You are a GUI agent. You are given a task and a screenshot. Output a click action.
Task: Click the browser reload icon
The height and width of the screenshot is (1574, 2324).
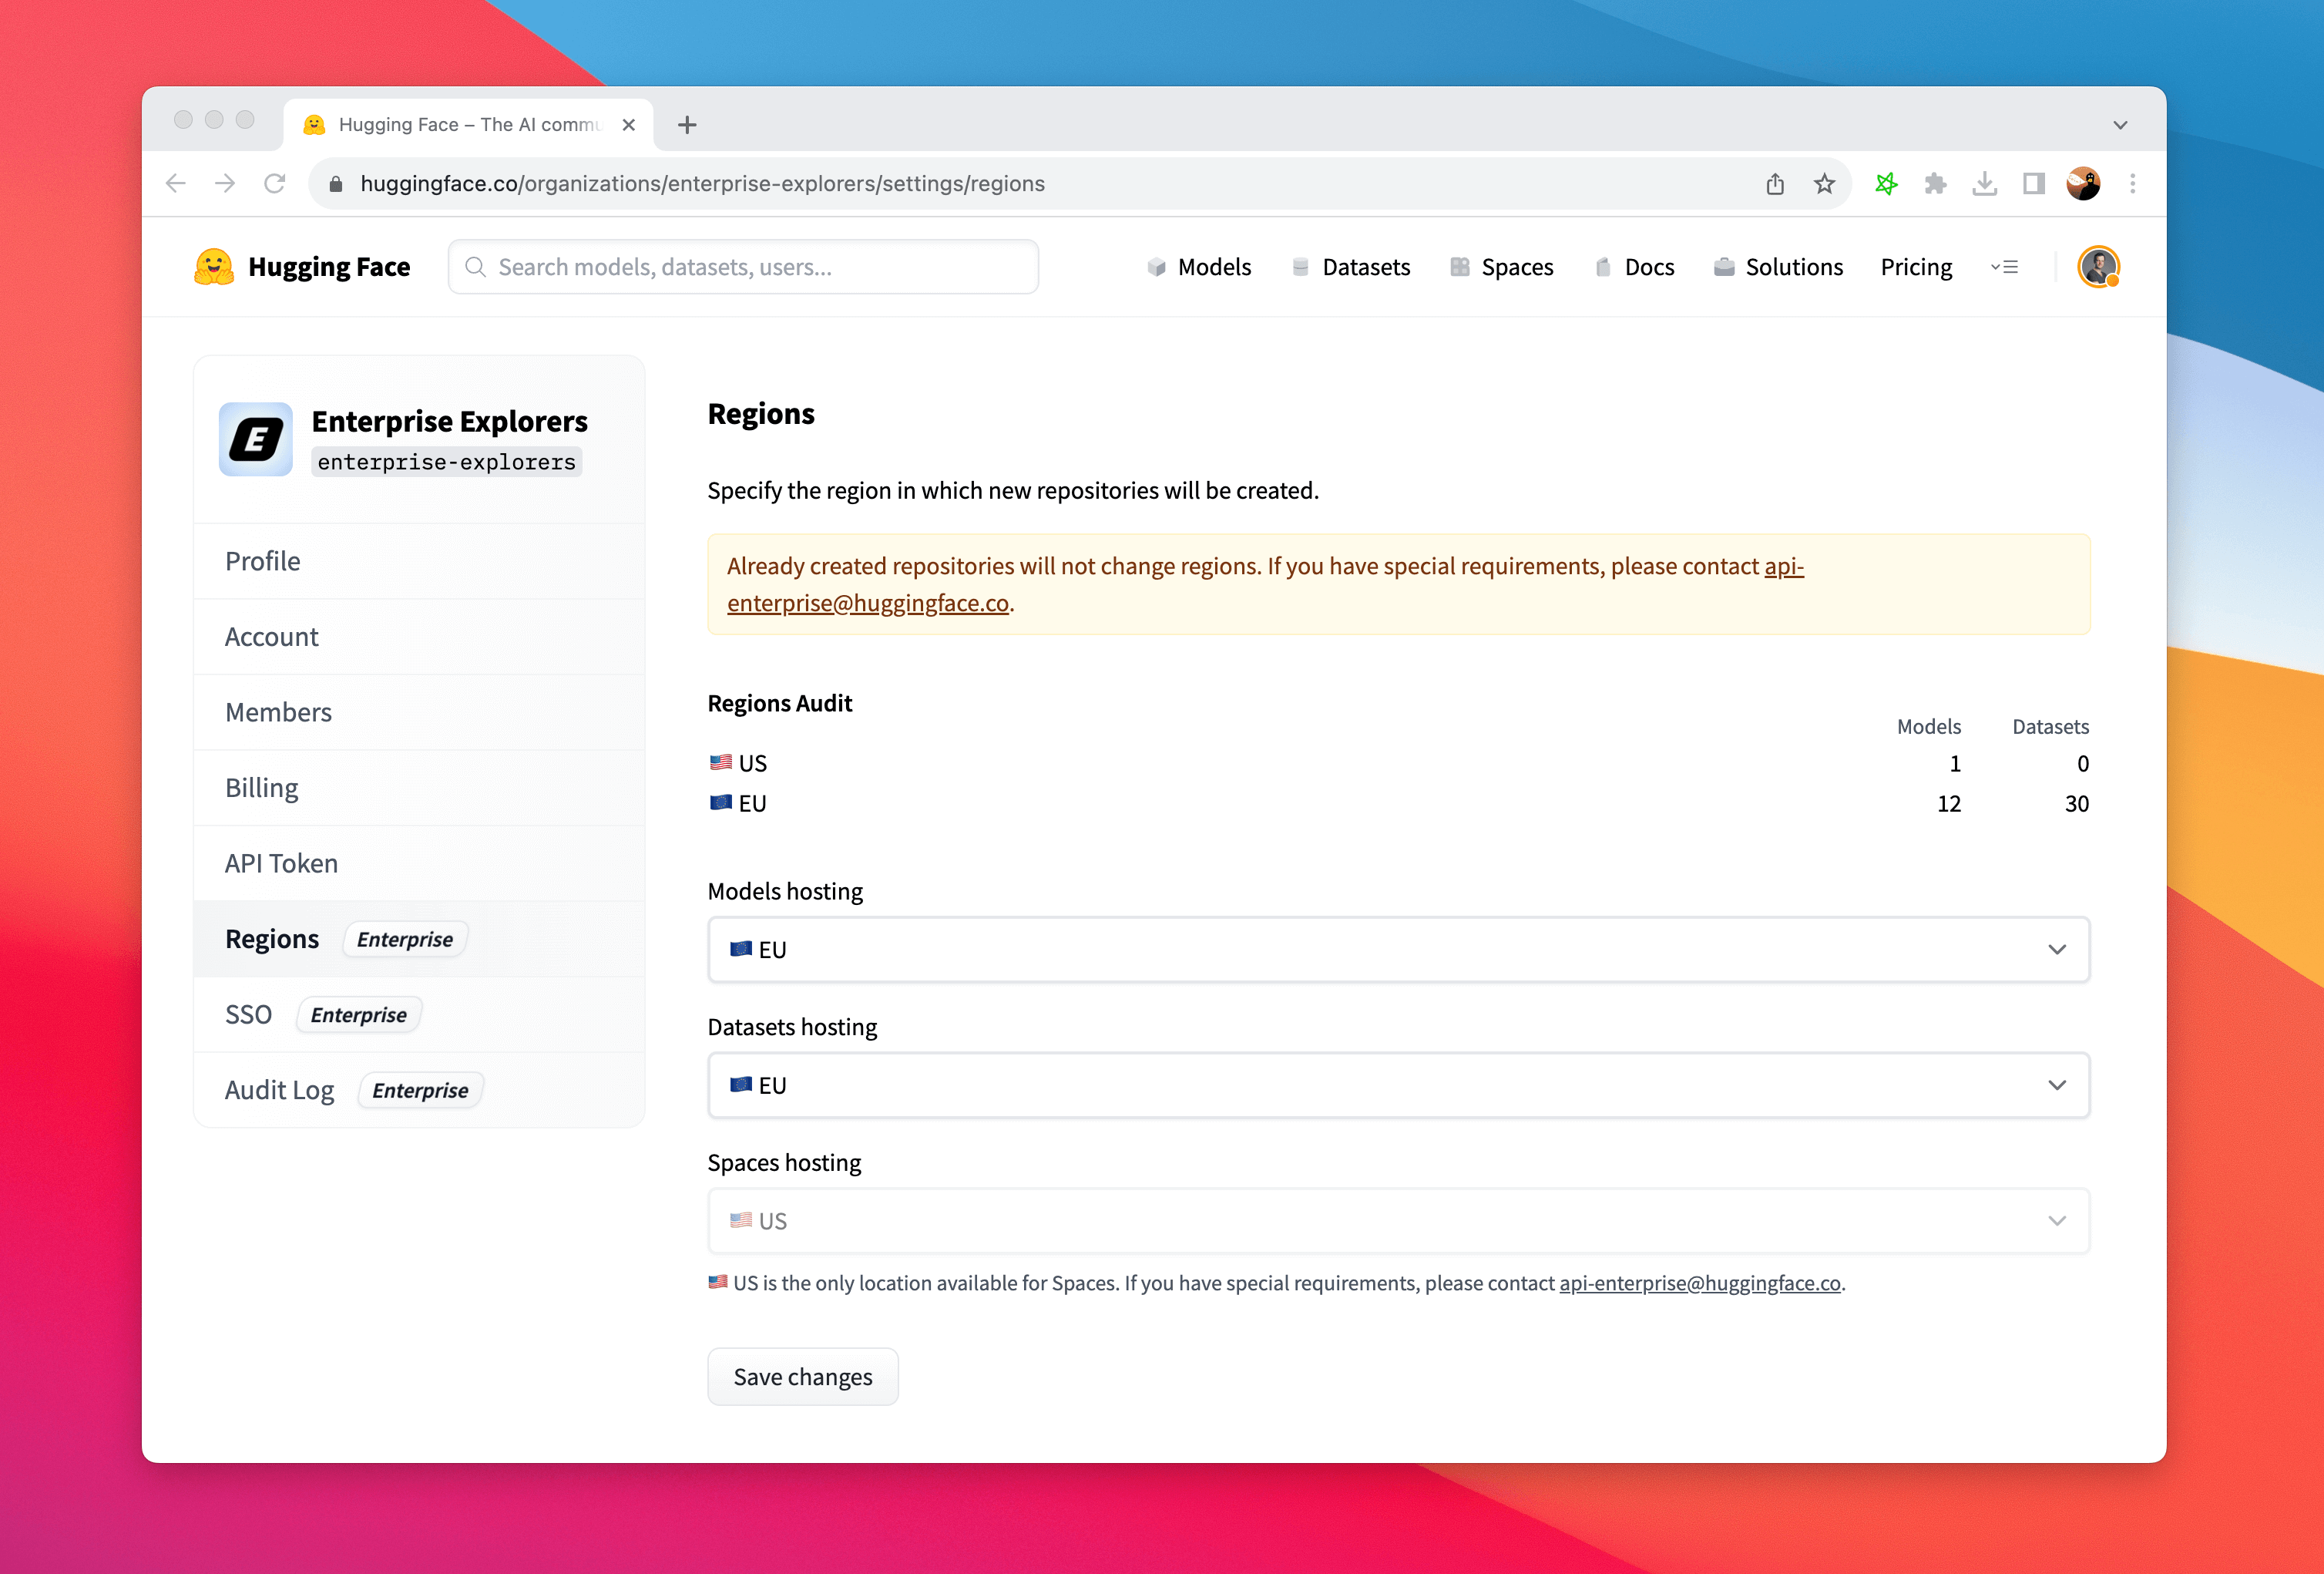[274, 183]
